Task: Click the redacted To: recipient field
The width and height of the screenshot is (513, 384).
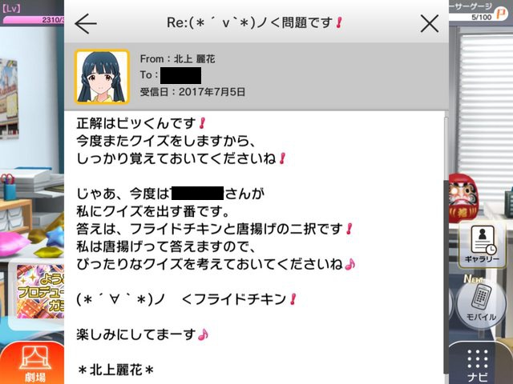Action: pos(180,75)
